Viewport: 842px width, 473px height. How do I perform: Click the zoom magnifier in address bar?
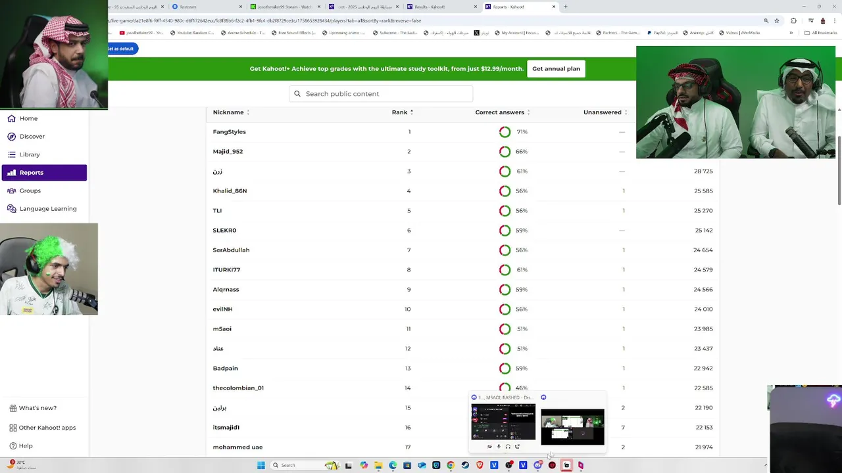tap(766, 20)
